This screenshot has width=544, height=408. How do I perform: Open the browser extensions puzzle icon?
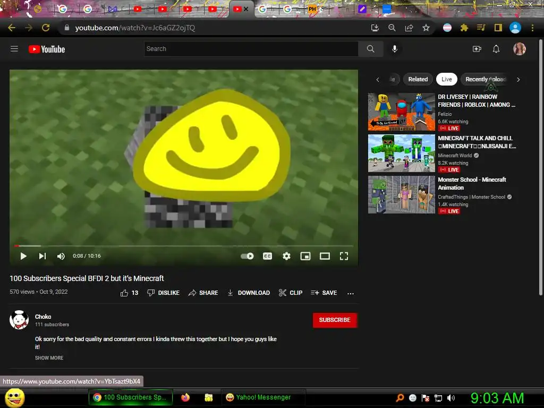pos(464,28)
